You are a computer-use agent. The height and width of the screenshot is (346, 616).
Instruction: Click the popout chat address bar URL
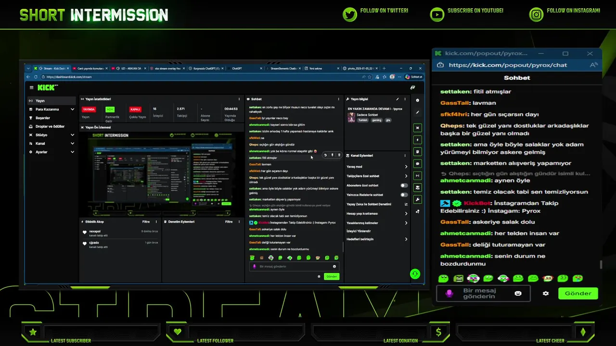(x=508, y=65)
